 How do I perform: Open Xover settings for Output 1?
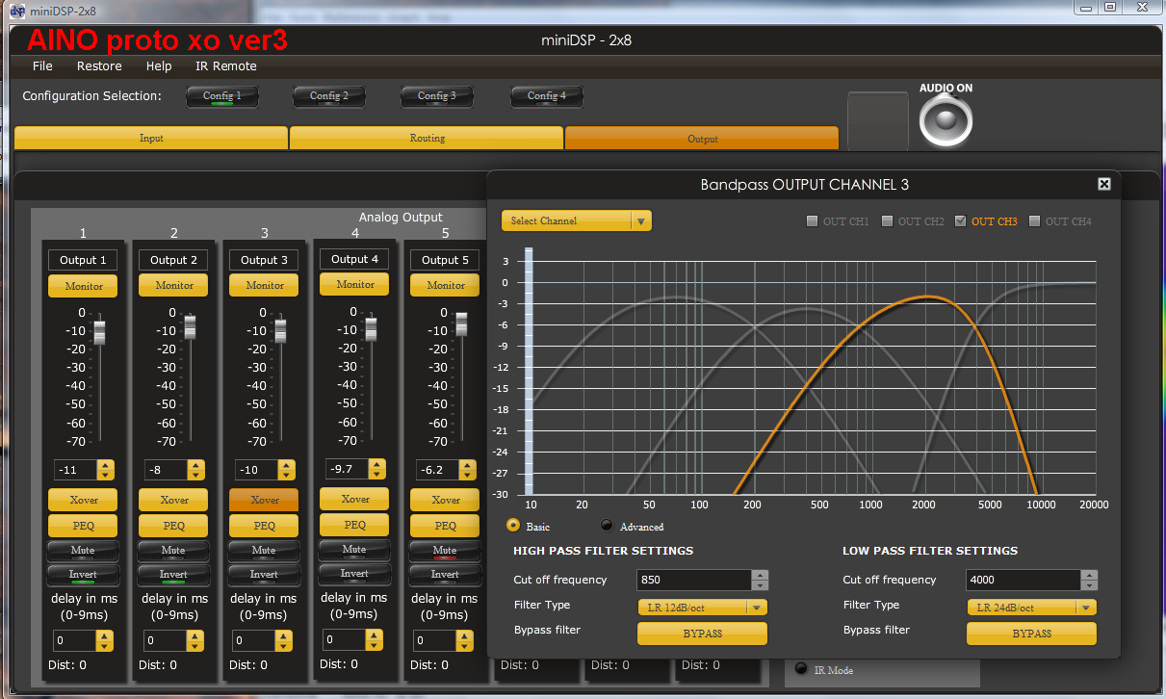click(83, 500)
